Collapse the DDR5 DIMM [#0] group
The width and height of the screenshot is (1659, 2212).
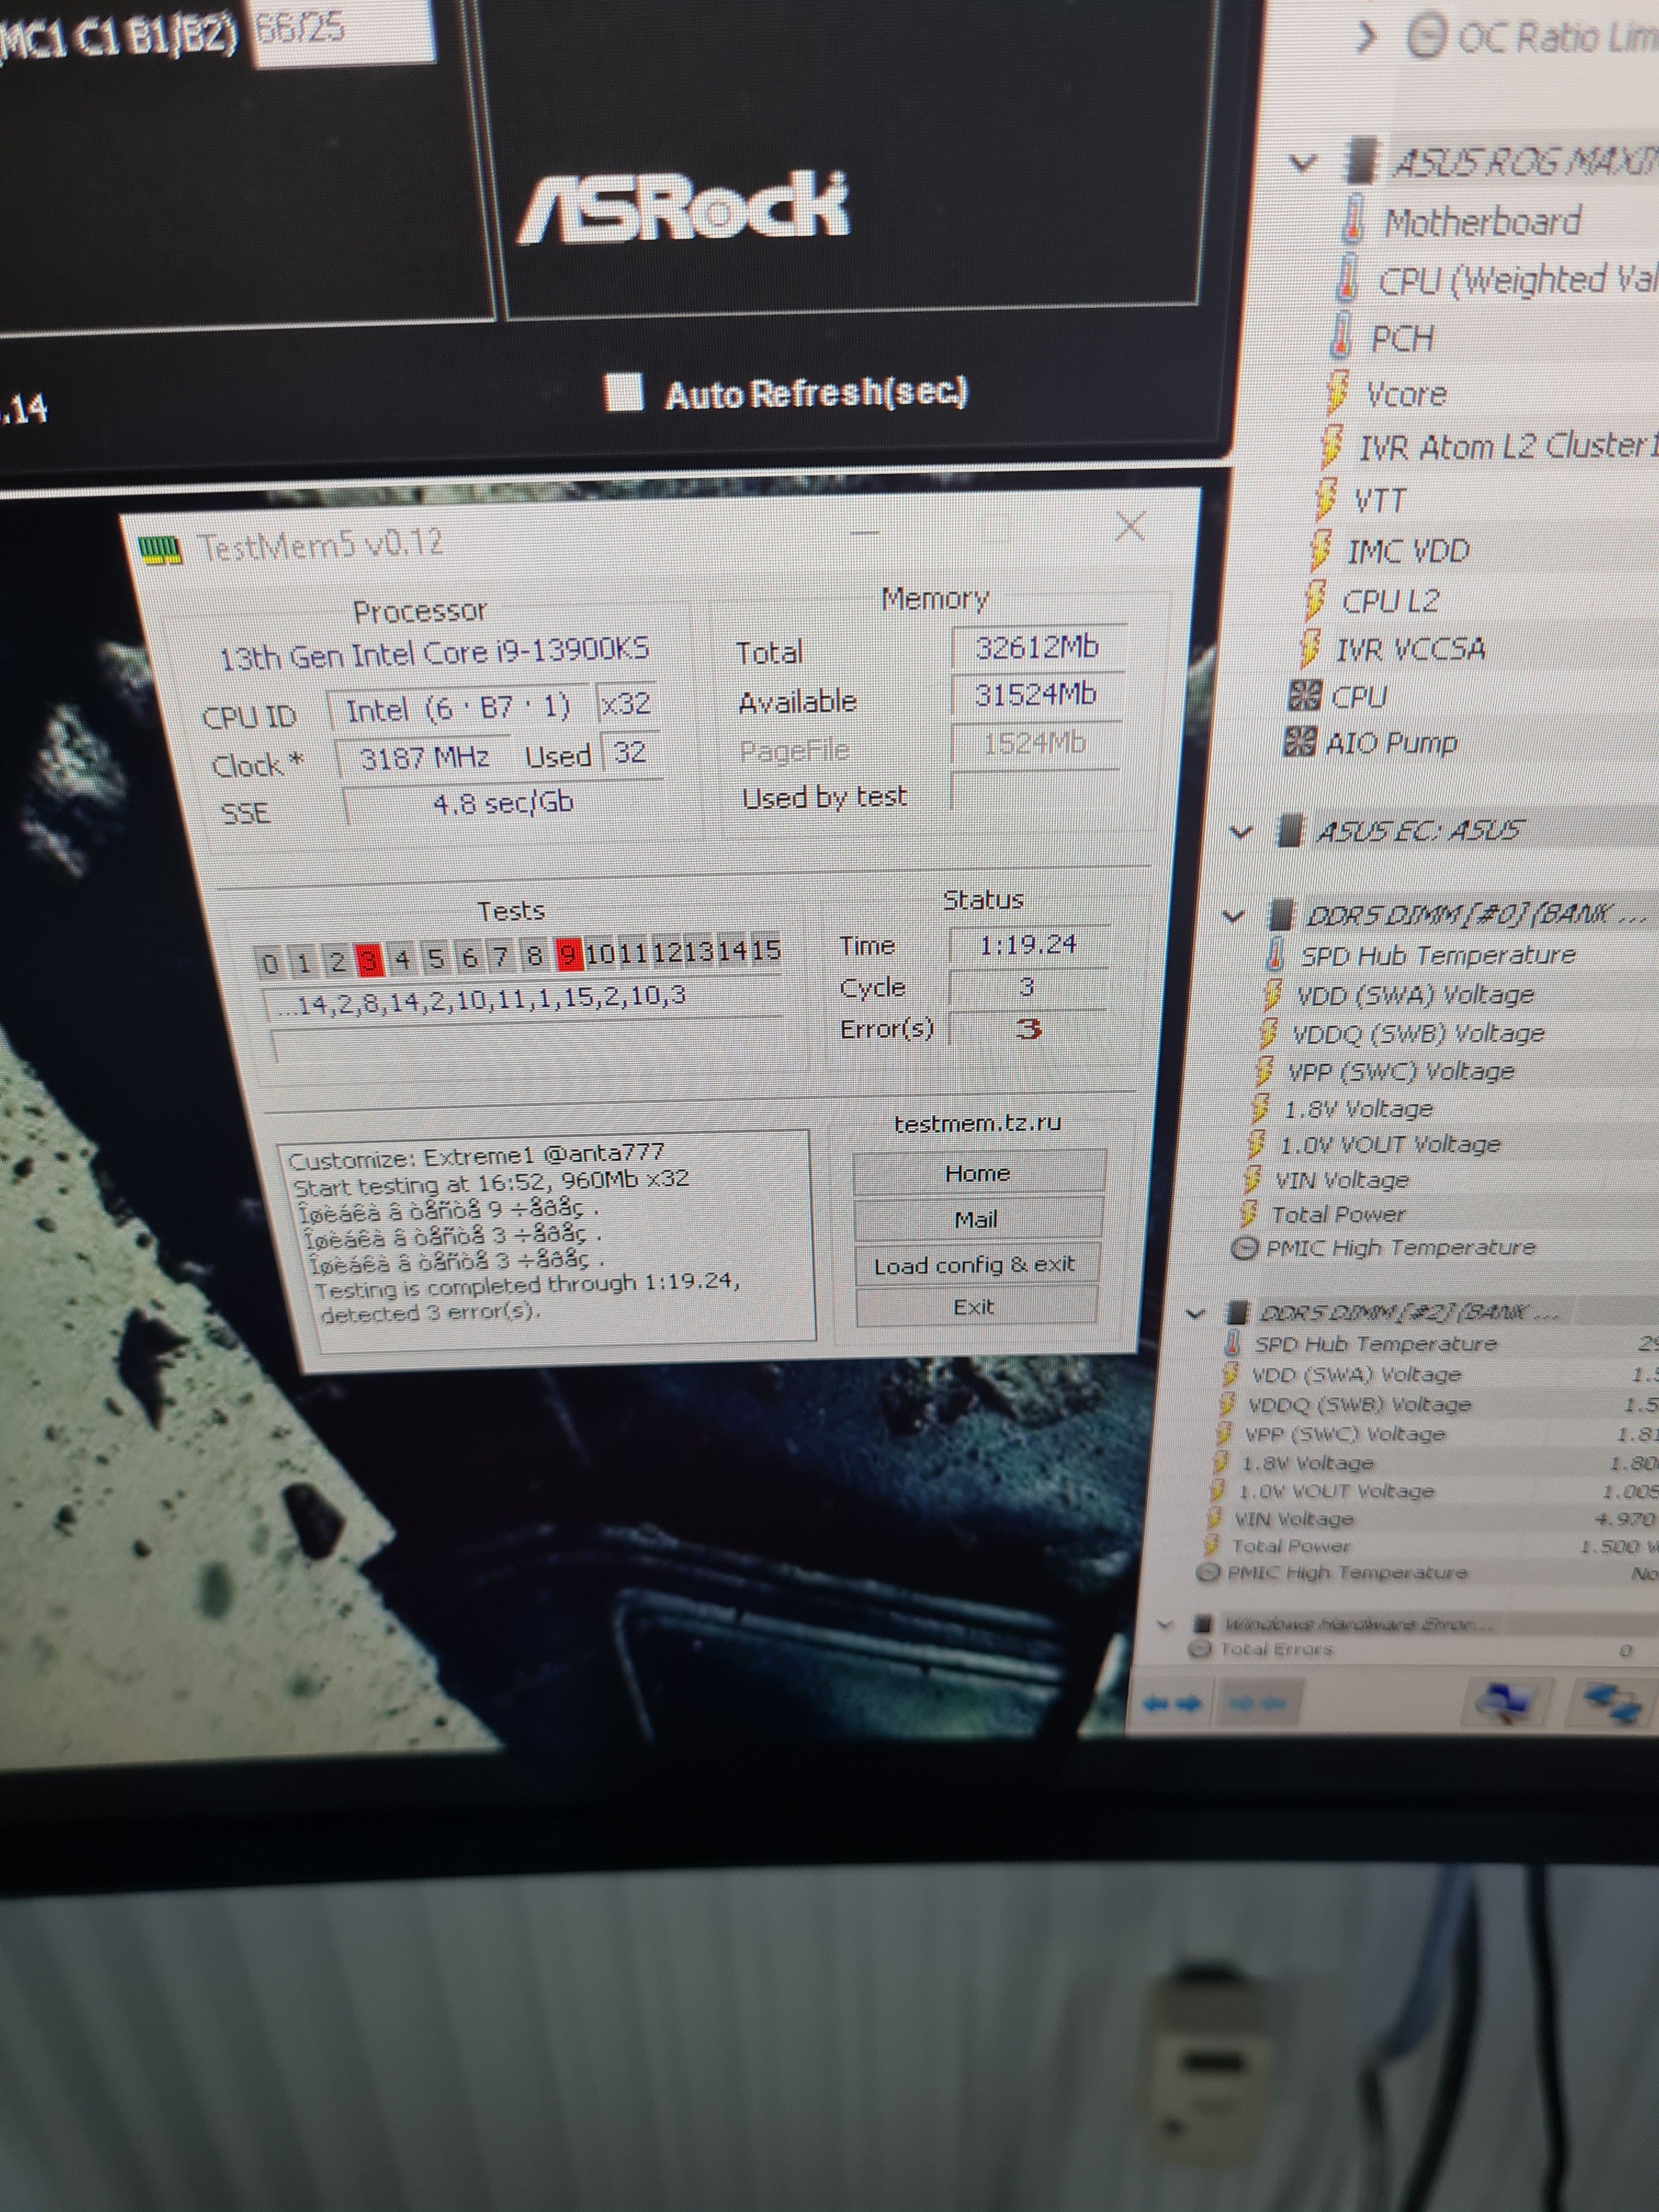[x=1233, y=915]
